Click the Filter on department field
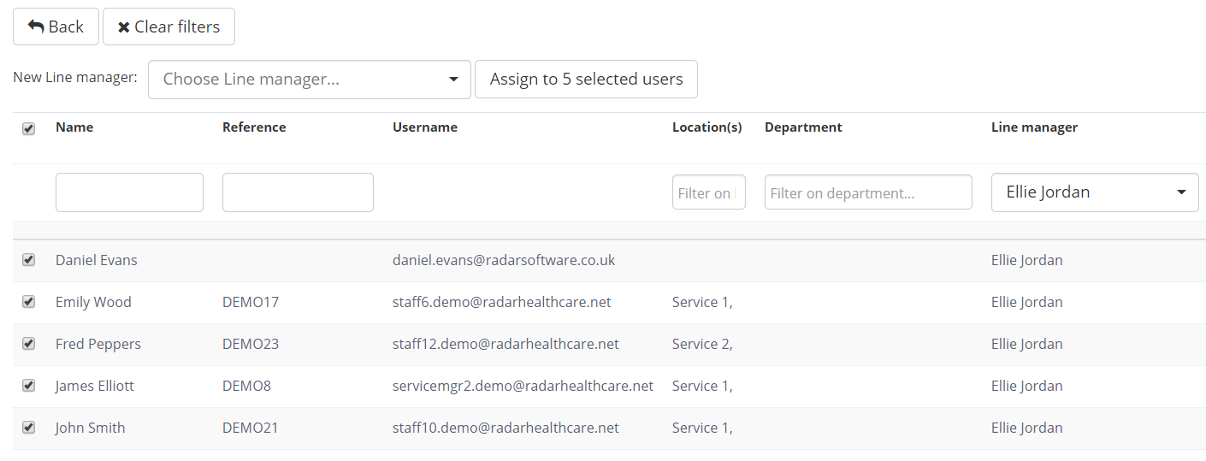 pyautogui.click(x=867, y=192)
